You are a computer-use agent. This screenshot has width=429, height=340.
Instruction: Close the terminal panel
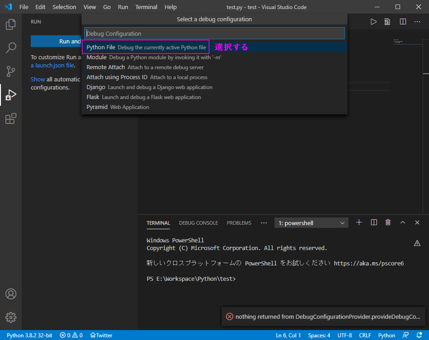pos(417,222)
